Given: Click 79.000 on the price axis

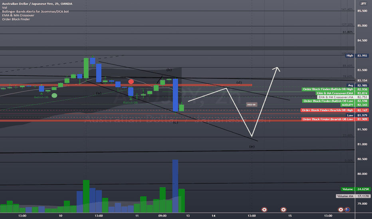Looking at the screenshot, I should click(x=362, y=203).
